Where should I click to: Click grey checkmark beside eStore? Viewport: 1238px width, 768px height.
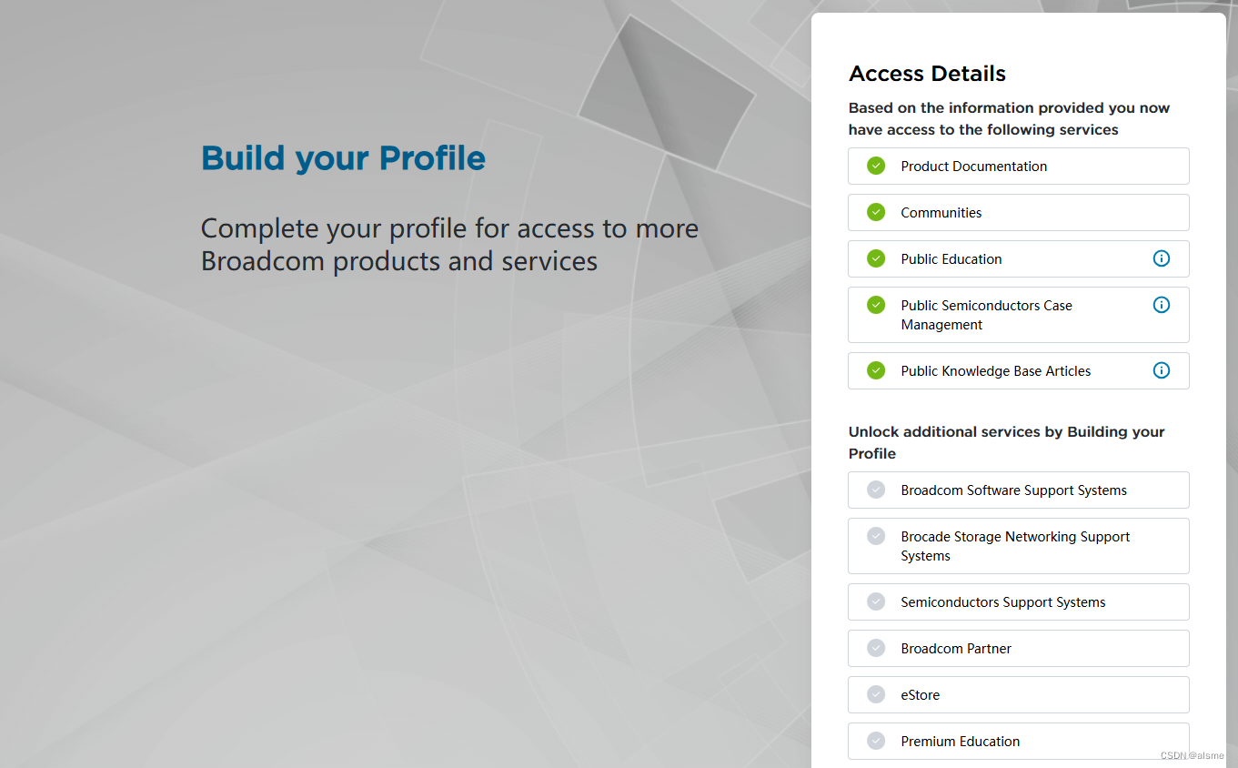point(876,694)
